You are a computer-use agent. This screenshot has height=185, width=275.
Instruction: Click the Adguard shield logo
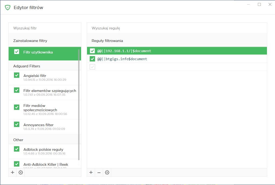8,7
